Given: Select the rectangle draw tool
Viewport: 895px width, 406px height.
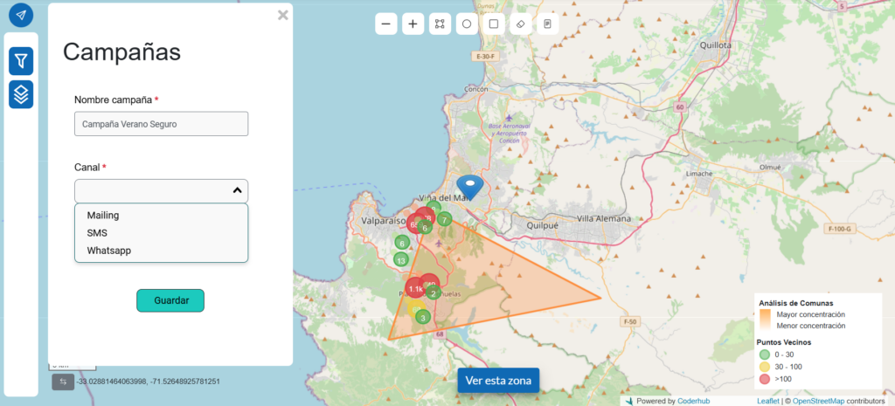Looking at the screenshot, I should (494, 24).
